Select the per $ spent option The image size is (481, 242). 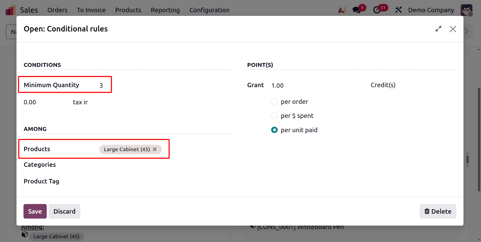coord(274,116)
